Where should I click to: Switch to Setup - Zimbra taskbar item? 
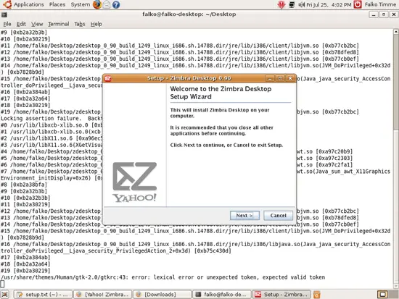pyautogui.click(x=281, y=295)
